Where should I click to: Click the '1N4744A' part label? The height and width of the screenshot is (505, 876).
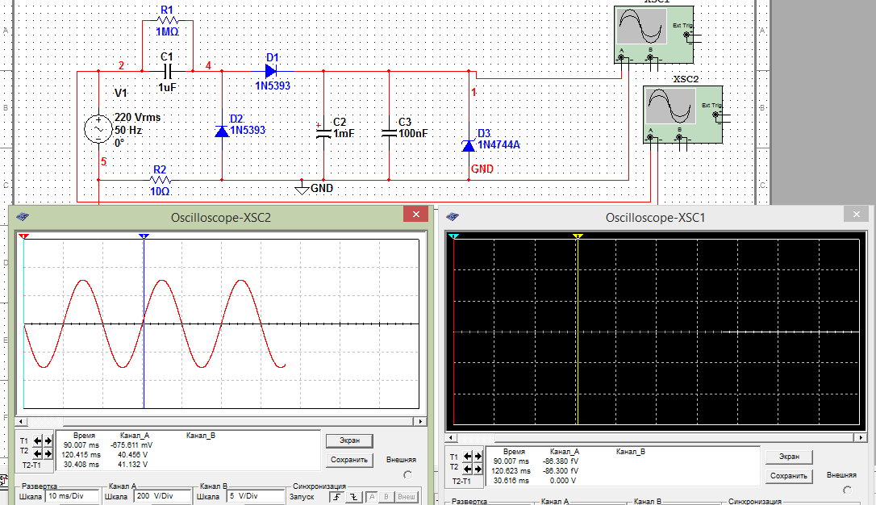point(498,144)
